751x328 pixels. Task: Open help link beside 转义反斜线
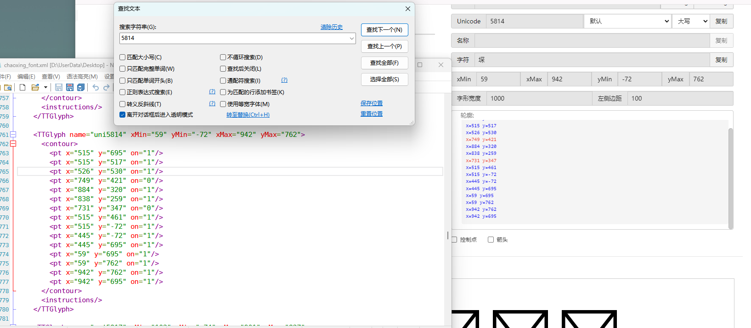212,104
